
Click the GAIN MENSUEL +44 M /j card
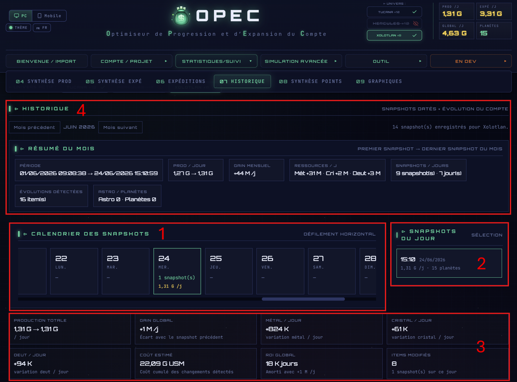[256, 170]
